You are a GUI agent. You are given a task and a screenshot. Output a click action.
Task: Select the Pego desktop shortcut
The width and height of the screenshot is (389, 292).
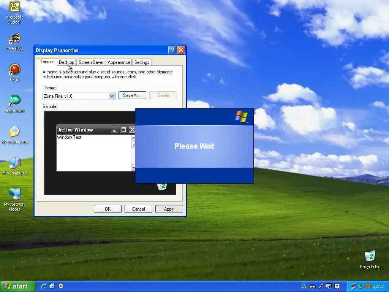[15, 73]
